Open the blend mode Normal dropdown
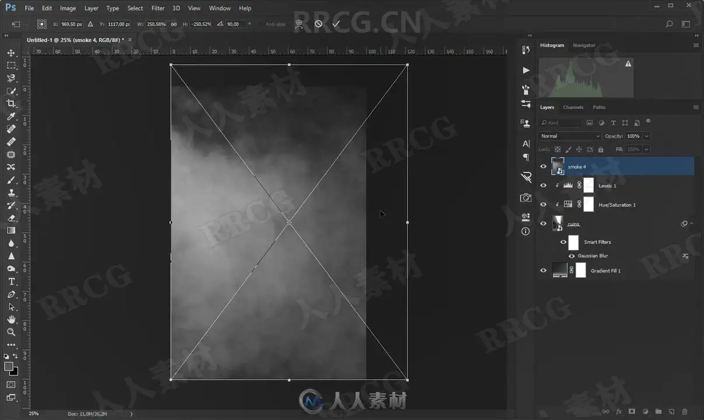This screenshot has height=420, width=704. point(569,136)
